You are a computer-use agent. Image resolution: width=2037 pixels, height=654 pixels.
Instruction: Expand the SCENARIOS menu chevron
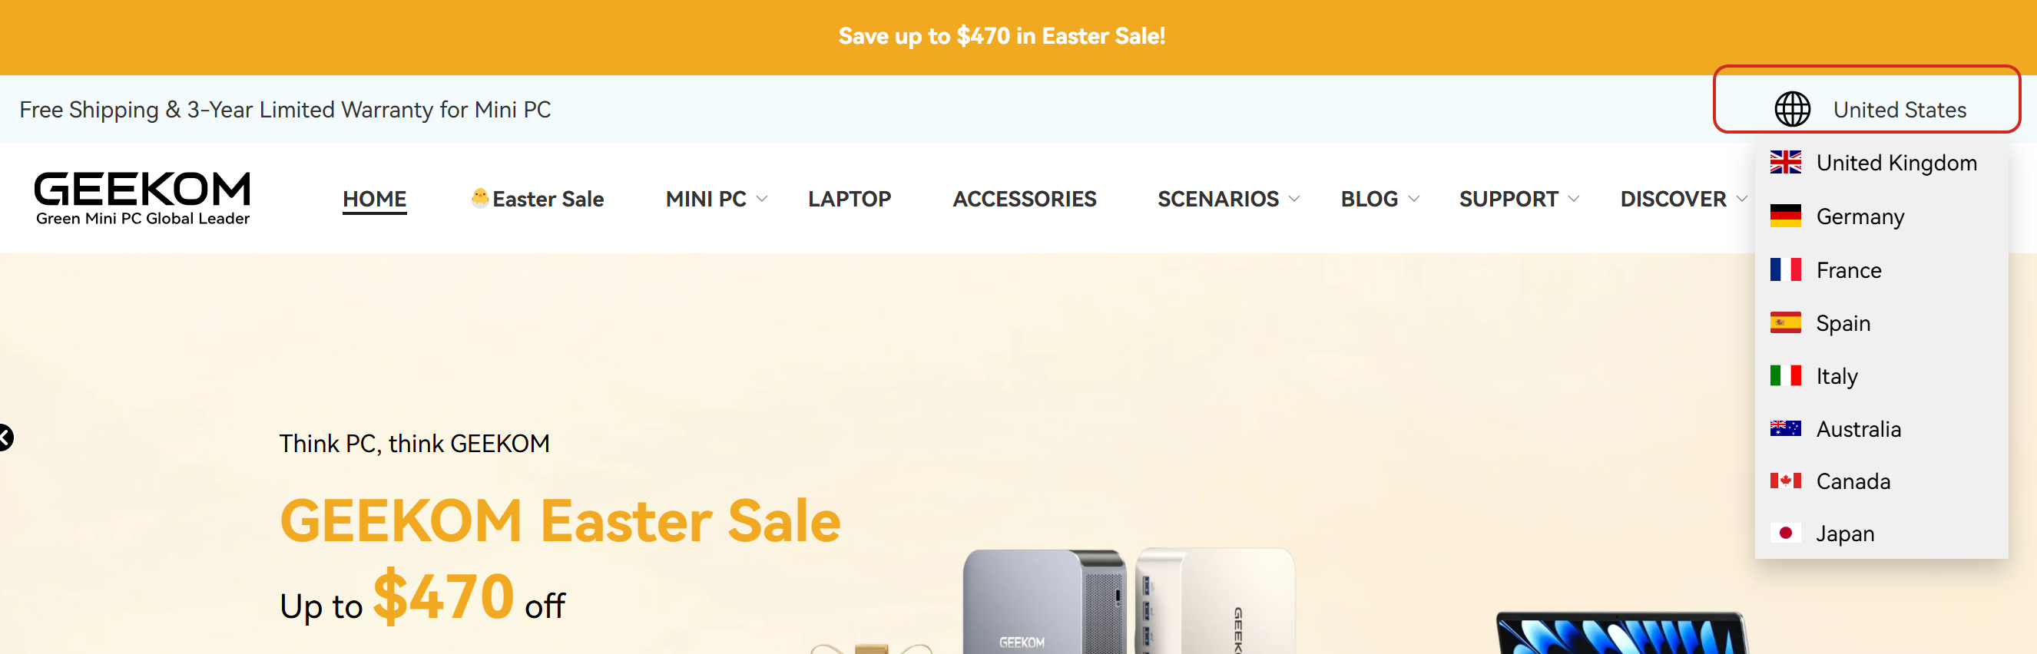1293,199
